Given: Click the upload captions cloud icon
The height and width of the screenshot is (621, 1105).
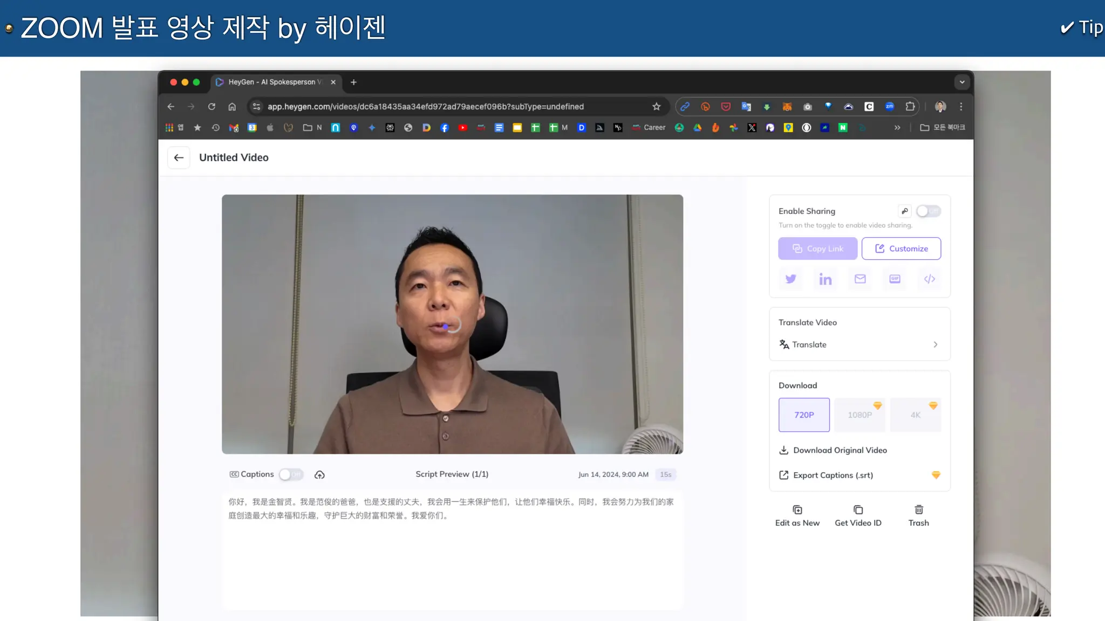Looking at the screenshot, I should 319,474.
